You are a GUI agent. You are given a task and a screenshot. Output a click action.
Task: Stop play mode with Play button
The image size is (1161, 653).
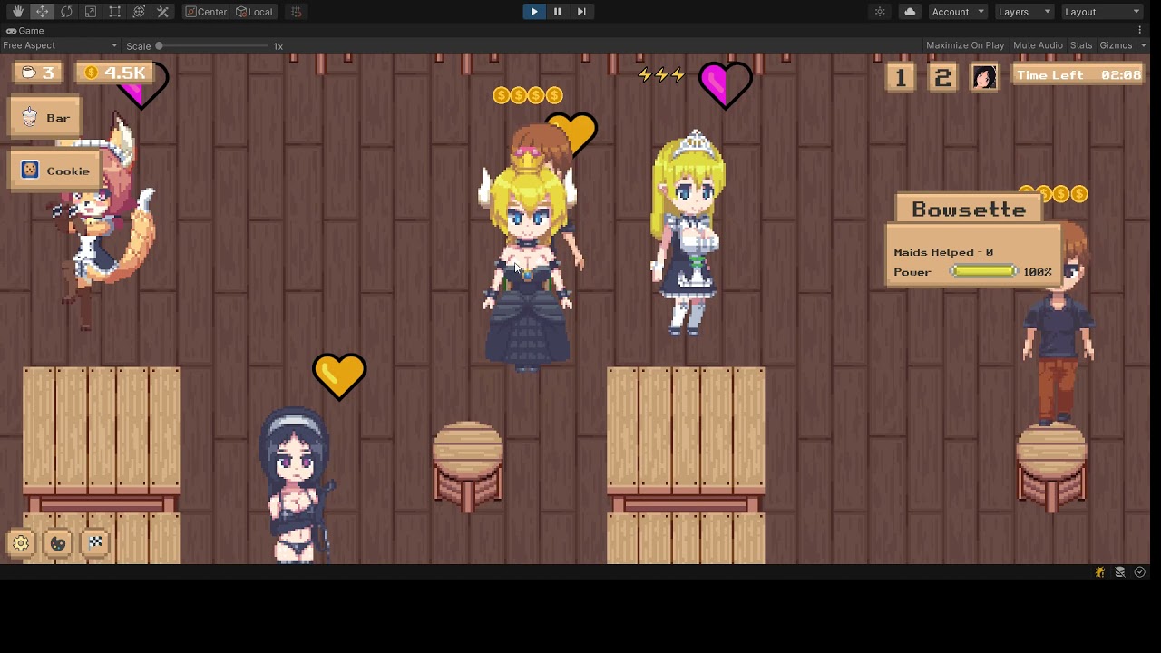[533, 12]
